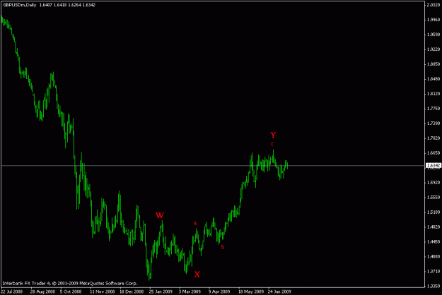Viewport: 442px width, 295px height.
Task: Click the 1.9590 price axis label
Action: [x=434, y=35]
